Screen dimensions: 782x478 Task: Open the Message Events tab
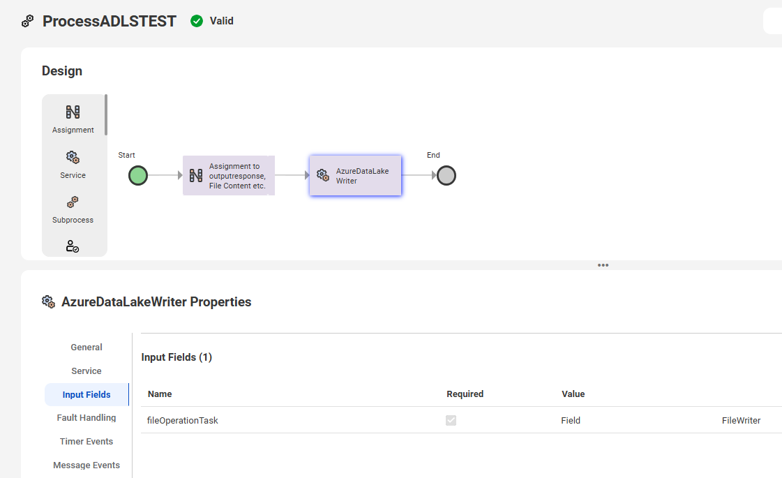coord(87,465)
